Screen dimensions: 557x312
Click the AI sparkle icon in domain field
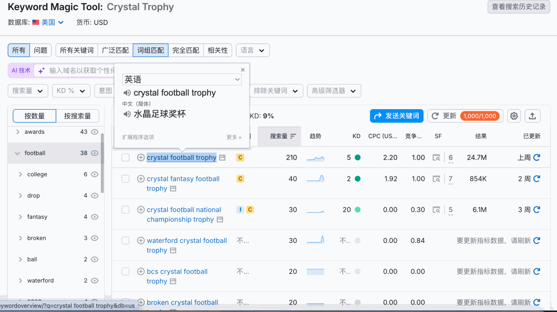click(x=42, y=70)
